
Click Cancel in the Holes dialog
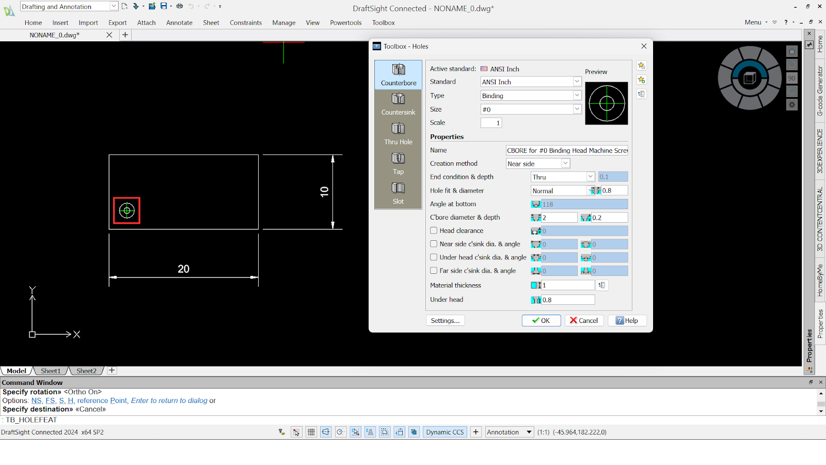[584, 320]
